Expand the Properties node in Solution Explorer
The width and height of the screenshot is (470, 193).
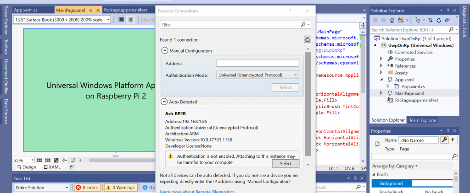381,59
